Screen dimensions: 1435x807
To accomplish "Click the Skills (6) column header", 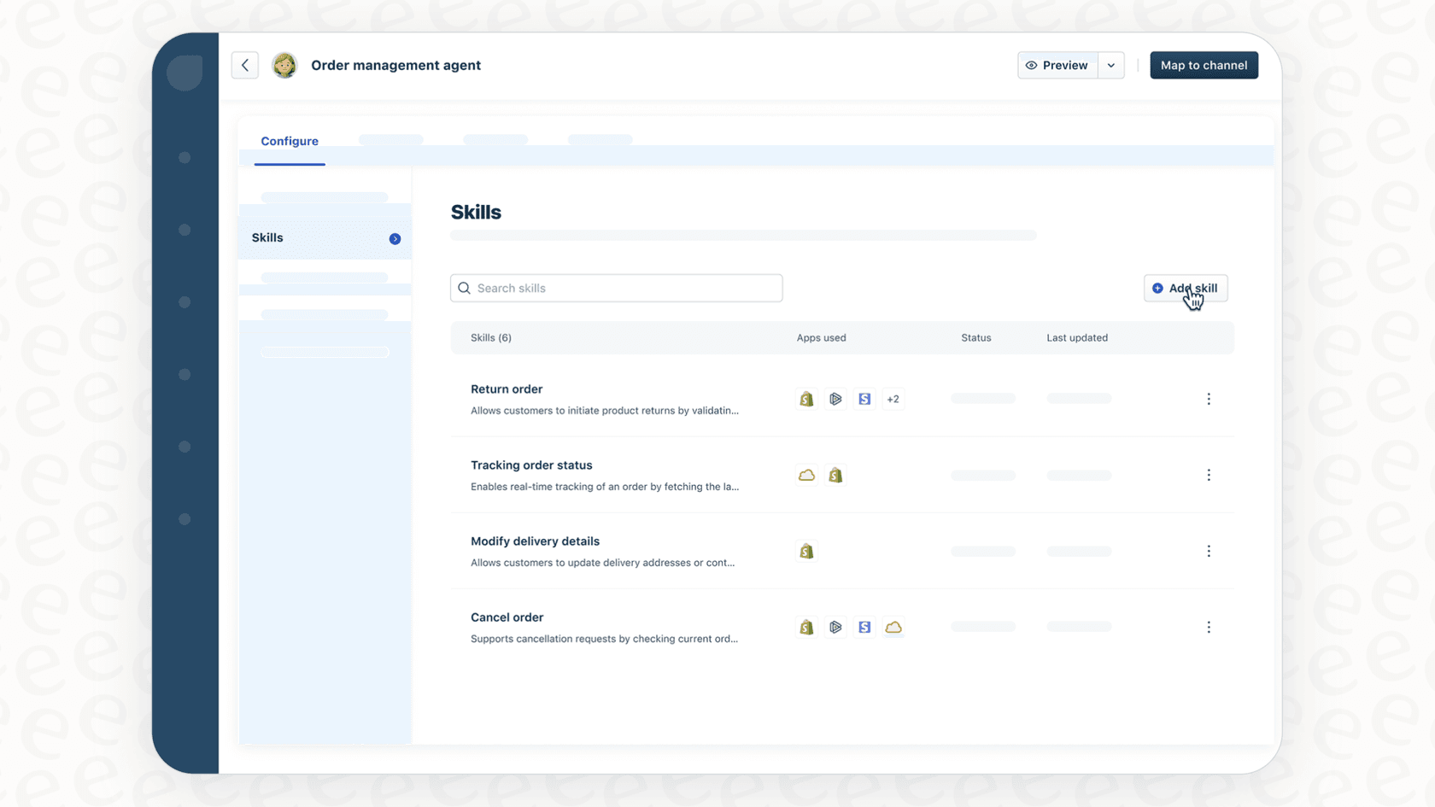I will click(x=491, y=337).
